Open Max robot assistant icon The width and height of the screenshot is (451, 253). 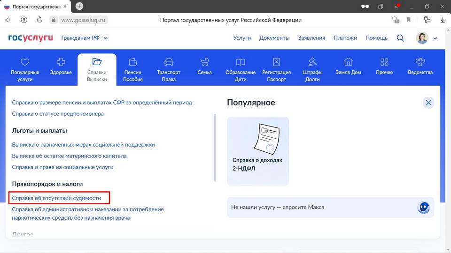pos(424,208)
